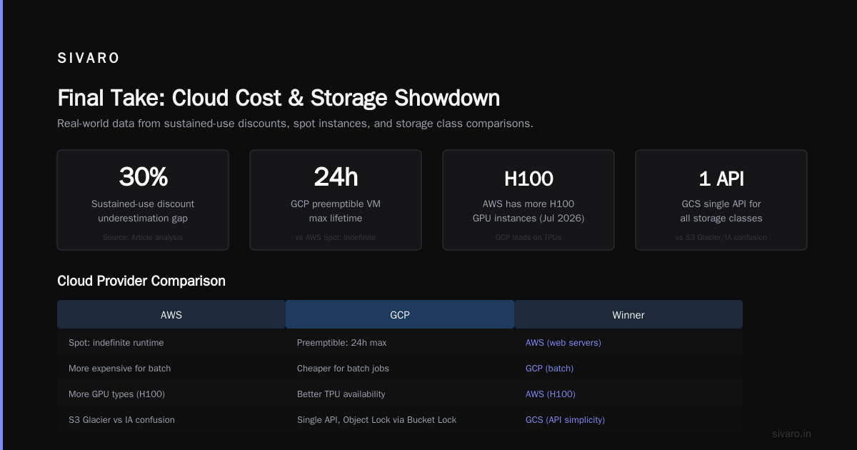
Task: Select the GCP column header
Action: (400, 314)
